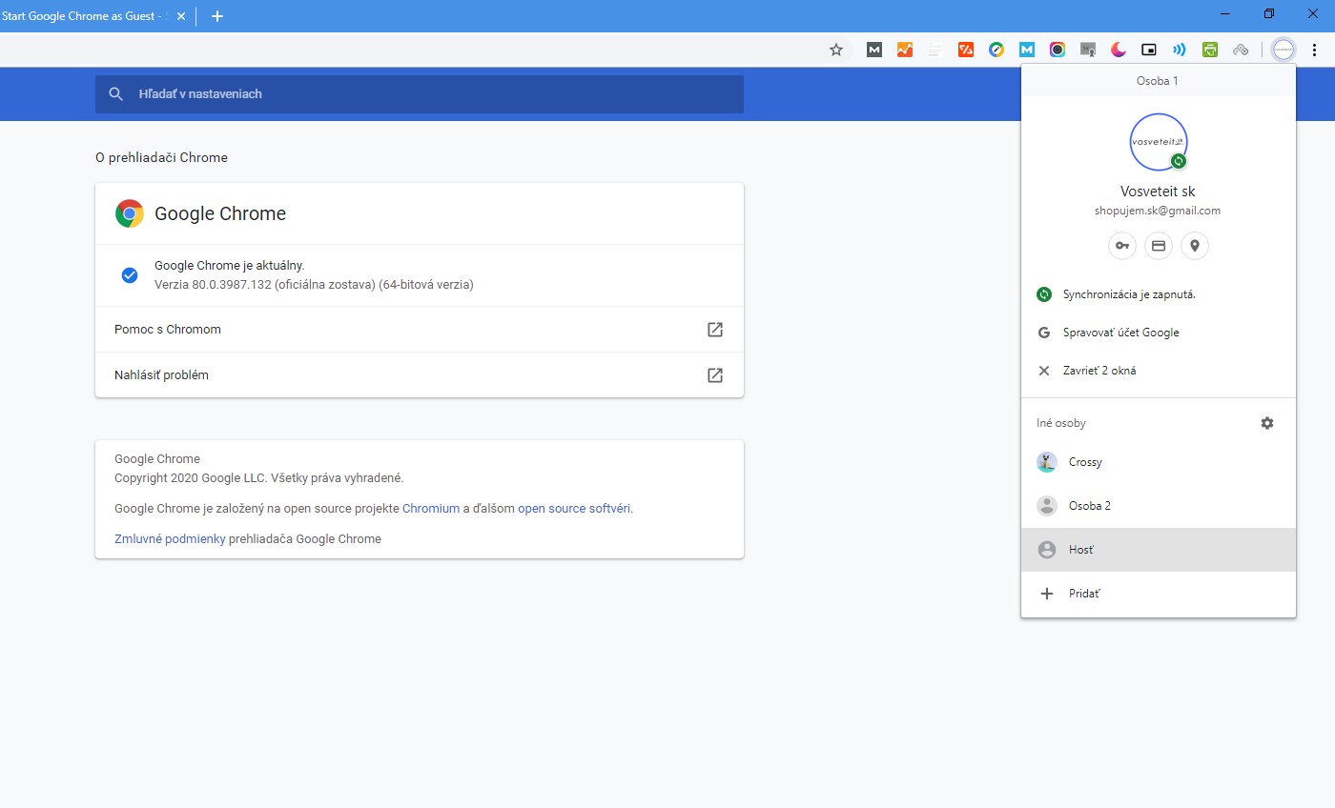The image size is (1335, 808).
Task: Open the blue M extension icon
Action: point(1027,50)
